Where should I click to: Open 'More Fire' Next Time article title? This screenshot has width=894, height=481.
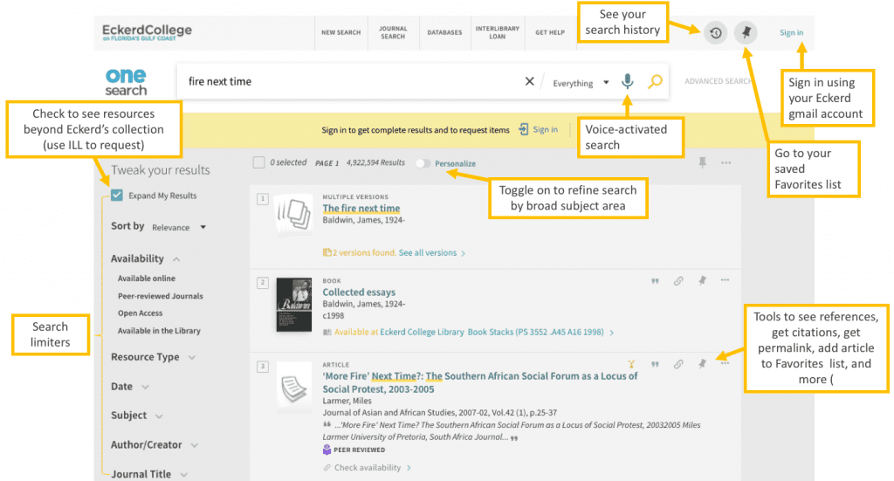tap(480, 382)
